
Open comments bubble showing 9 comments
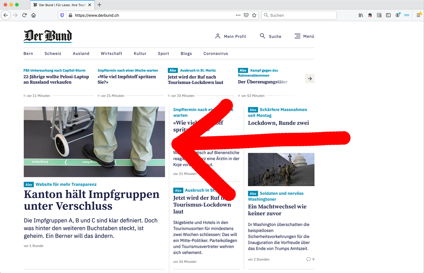(x=310, y=259)
